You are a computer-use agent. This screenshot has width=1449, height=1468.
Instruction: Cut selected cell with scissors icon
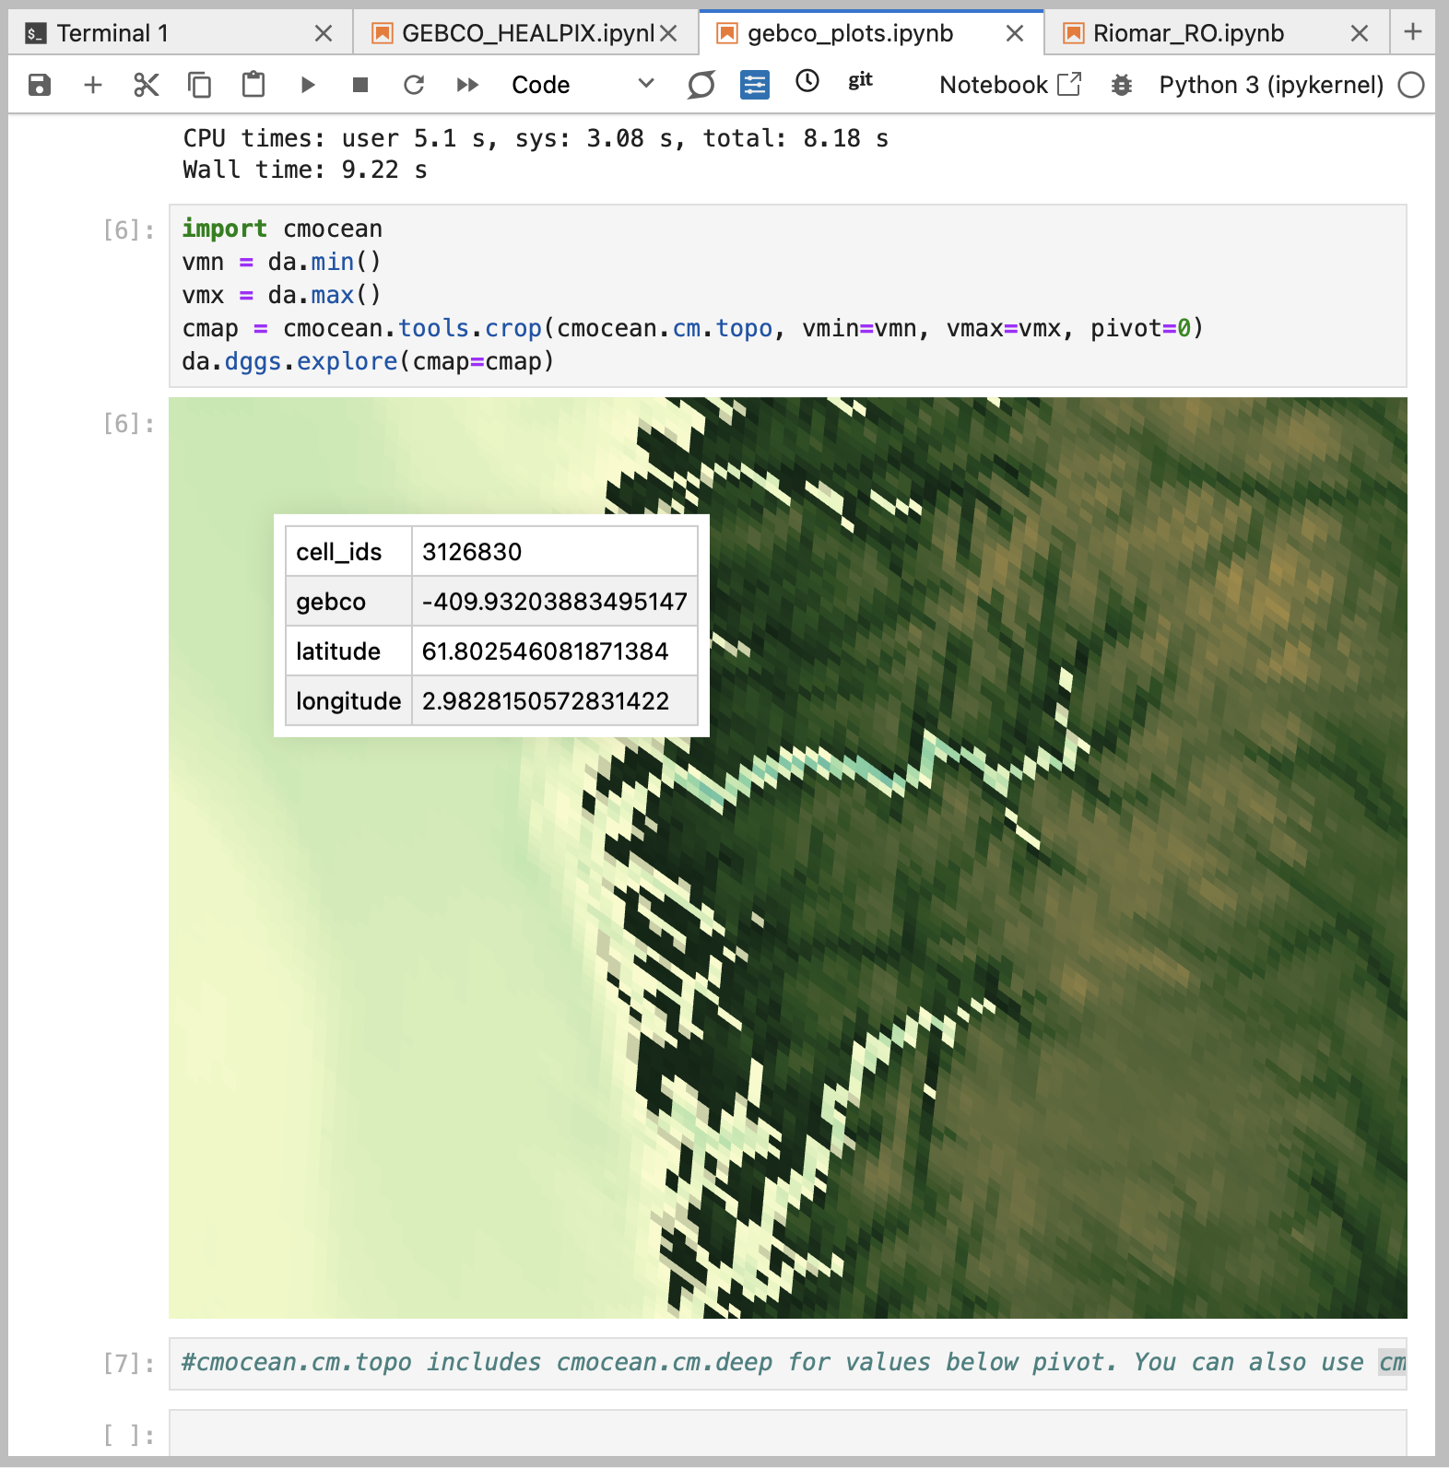click(147, 86)
